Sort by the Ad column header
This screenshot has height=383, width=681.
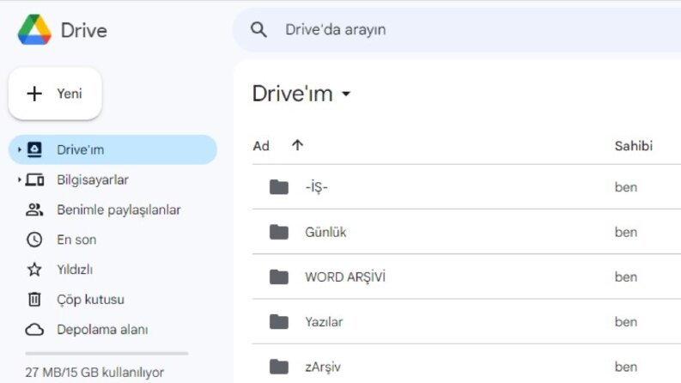pyautogui.click(x=261, y=146)
